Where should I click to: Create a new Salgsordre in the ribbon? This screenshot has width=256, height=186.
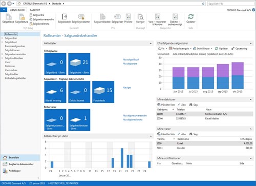tap(37, 15)
